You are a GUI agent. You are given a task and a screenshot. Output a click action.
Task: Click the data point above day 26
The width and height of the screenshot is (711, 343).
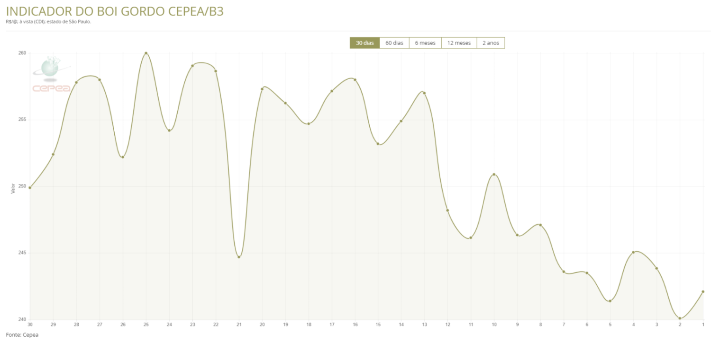point(123,157)
